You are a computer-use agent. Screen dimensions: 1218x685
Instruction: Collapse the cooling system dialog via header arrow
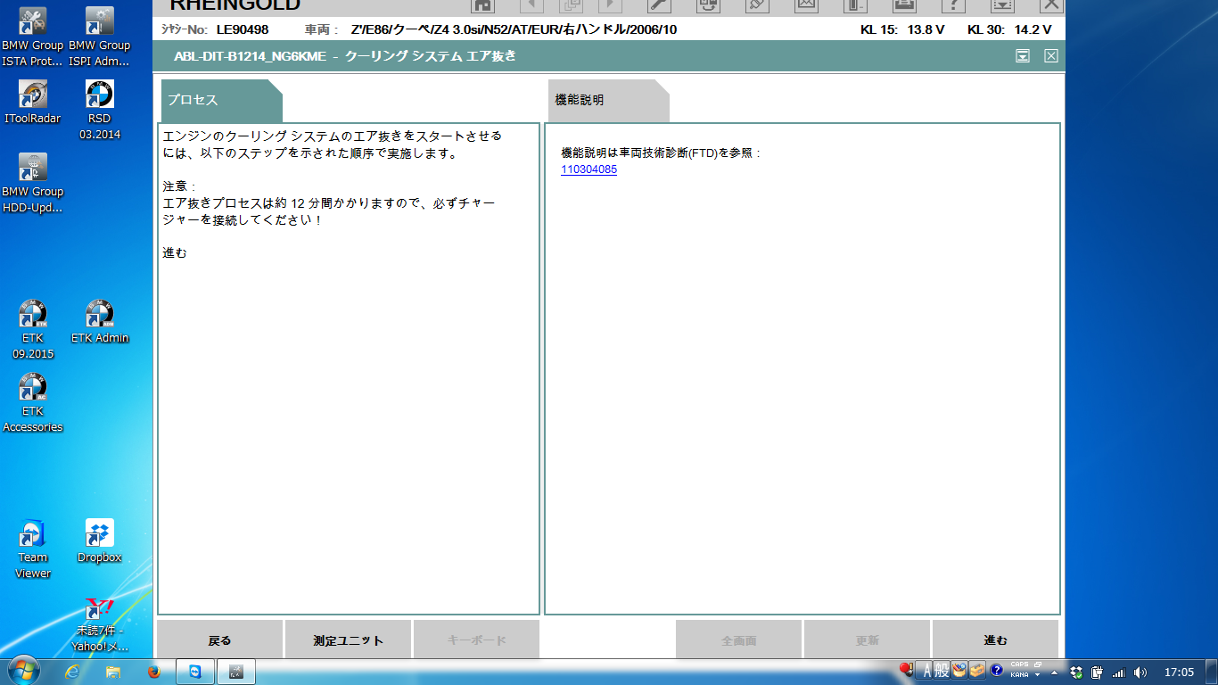(1023, 56)
